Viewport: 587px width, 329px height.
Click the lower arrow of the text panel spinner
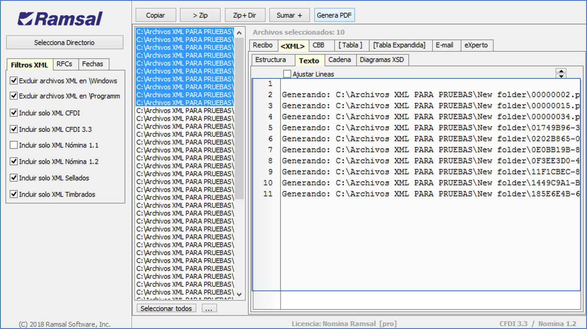(561, 76)
